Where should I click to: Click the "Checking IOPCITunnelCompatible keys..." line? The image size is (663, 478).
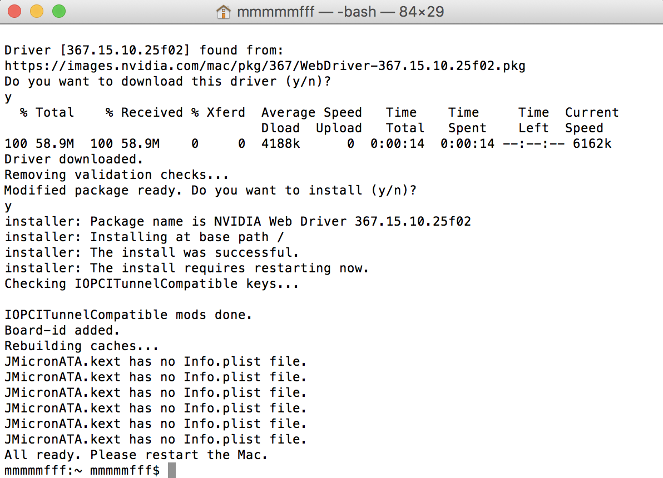point(152,284)
